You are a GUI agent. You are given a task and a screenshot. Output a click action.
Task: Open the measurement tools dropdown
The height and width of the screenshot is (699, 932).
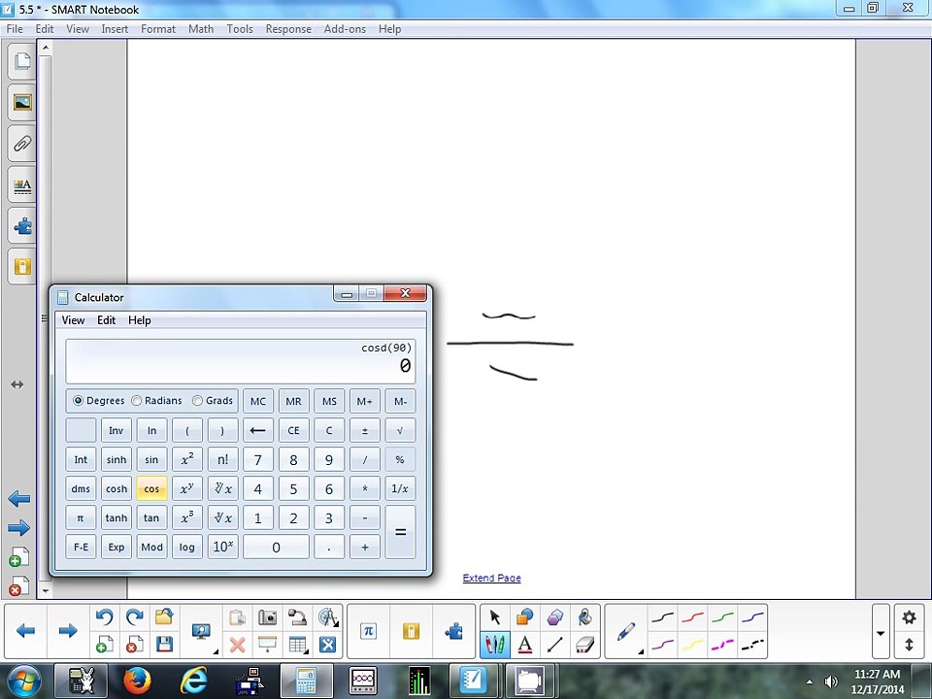pyautogui.click(x=328, y=617)
